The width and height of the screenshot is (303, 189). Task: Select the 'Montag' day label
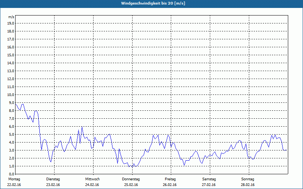[14, 179]
